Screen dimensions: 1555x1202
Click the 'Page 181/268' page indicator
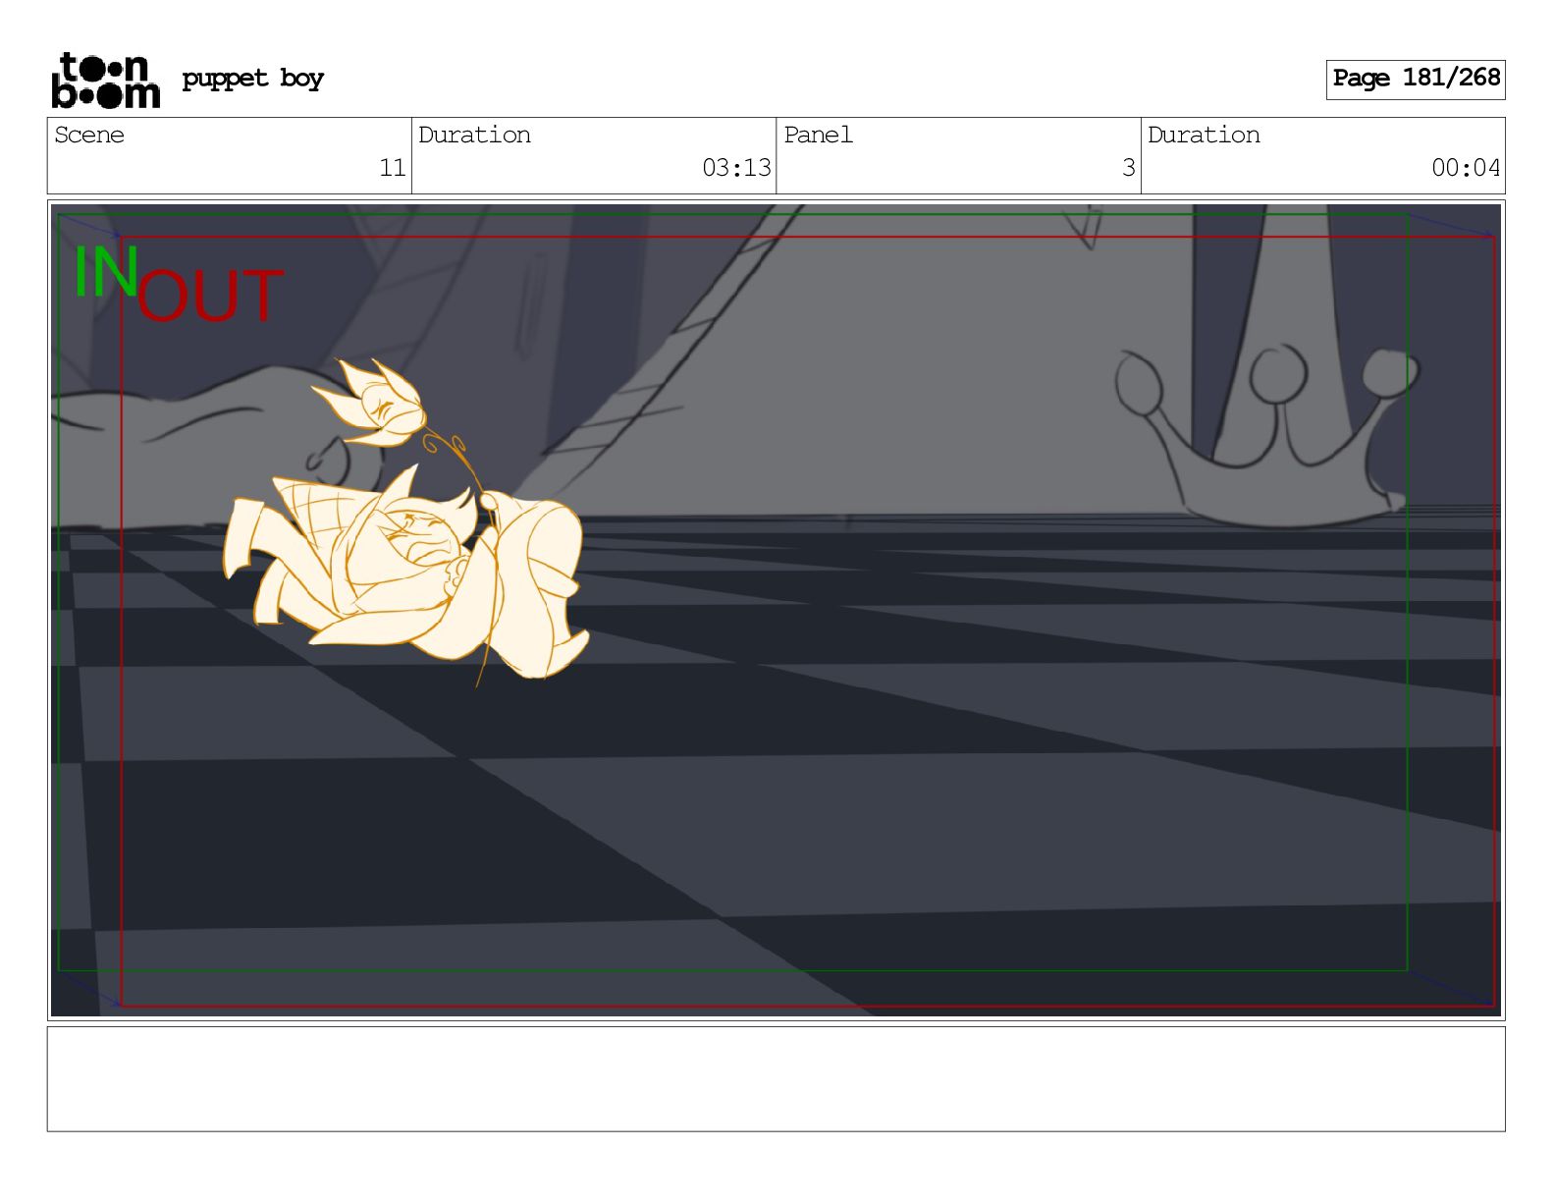tap(1416, 79)
